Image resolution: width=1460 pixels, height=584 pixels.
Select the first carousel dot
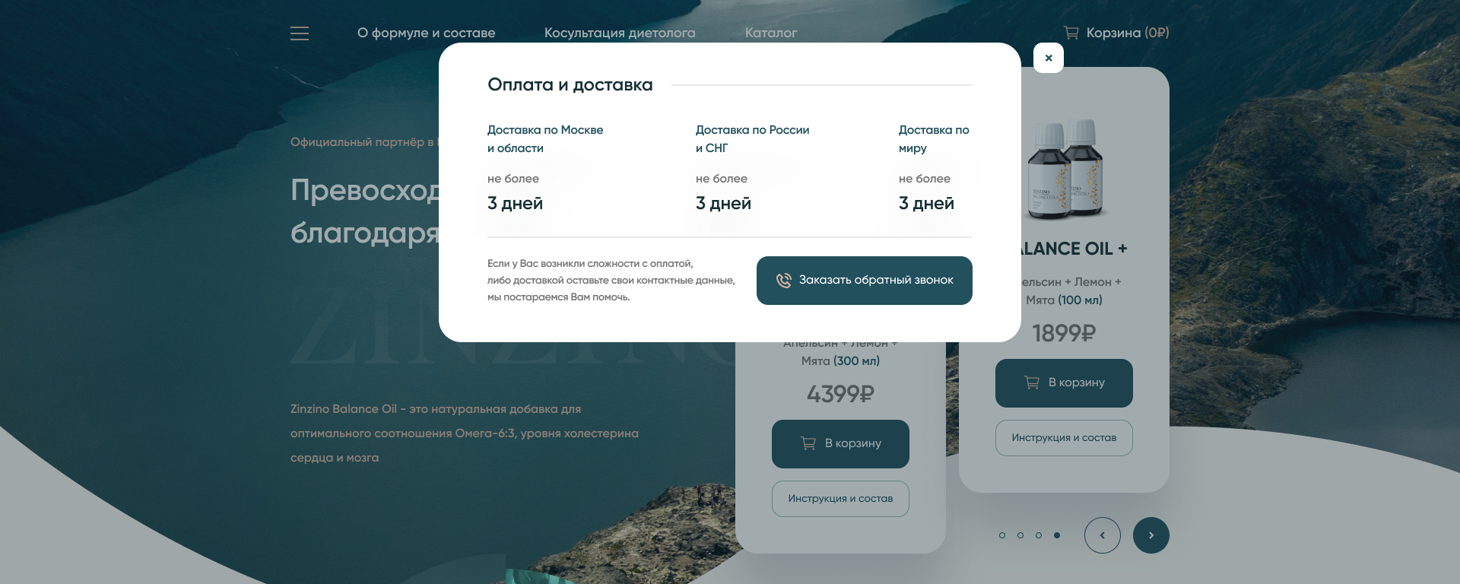(1002, 535)
